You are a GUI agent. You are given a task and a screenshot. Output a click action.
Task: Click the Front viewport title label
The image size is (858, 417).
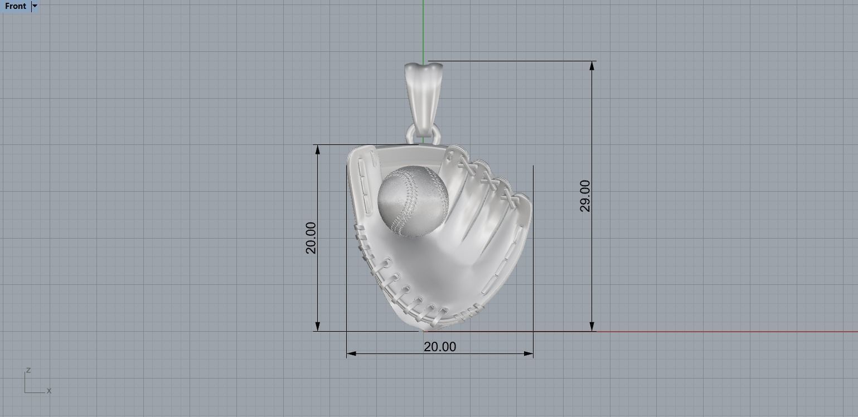point(15,6)
